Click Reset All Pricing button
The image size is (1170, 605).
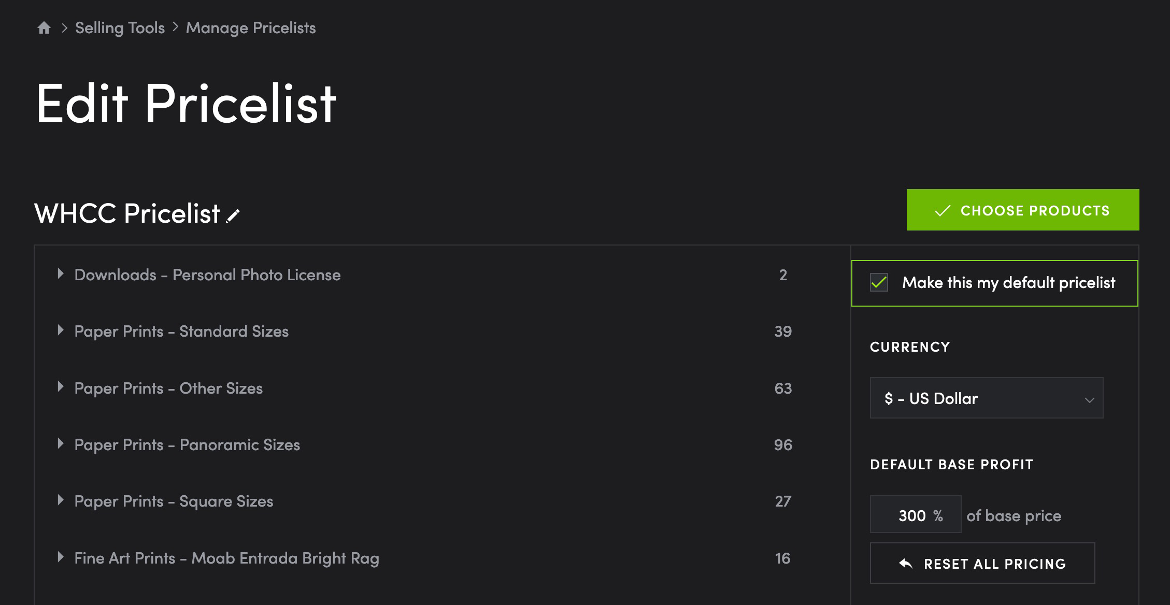(x=982, y=563)
